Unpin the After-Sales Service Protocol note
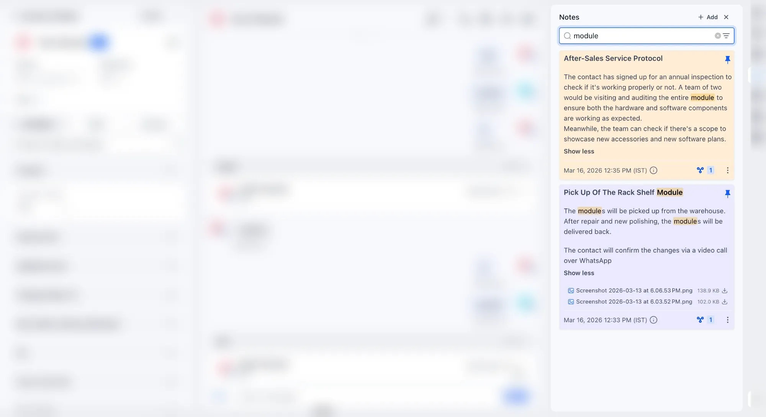766x417 pixels. pos(727,59)
